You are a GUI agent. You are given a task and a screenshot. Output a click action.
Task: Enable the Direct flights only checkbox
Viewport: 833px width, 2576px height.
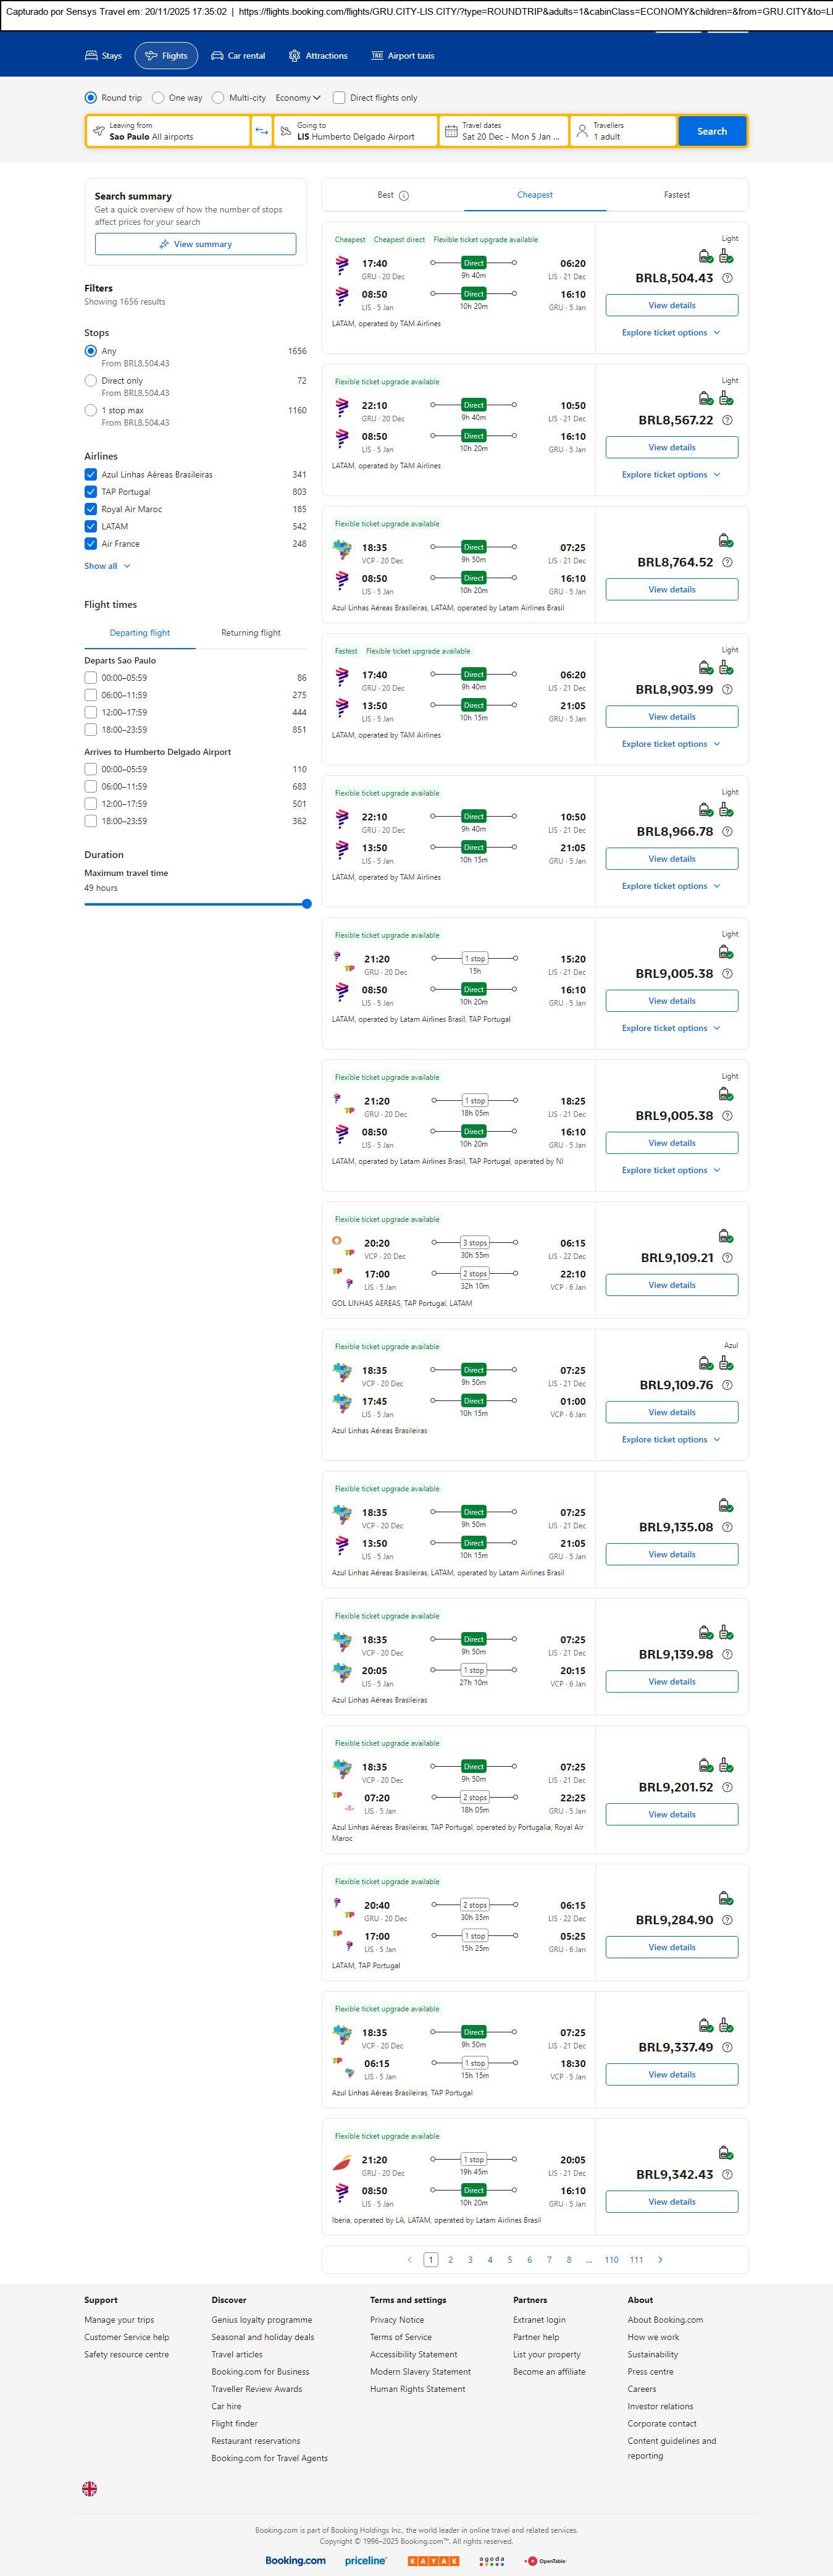(339, 98)
